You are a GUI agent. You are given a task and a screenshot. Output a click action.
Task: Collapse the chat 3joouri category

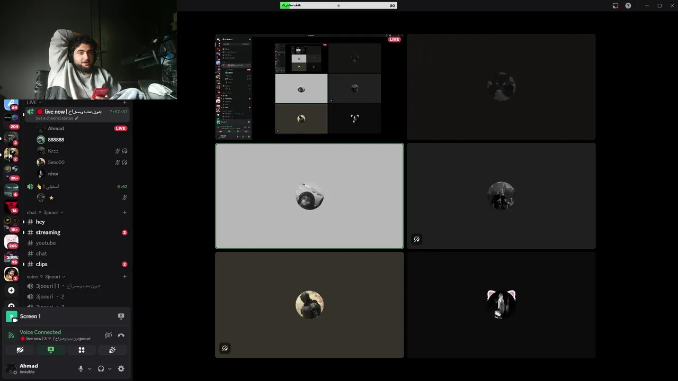coord(45,212)
